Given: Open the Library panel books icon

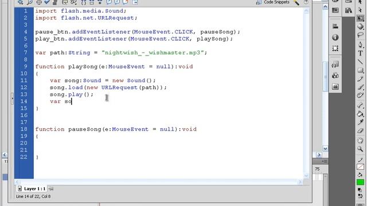Looking at the screenshot, I should click(x=348, y=10).
